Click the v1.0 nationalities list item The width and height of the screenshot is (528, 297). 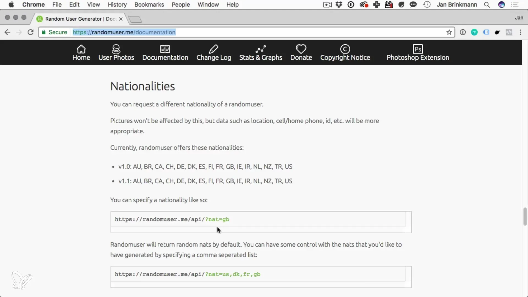205,167
